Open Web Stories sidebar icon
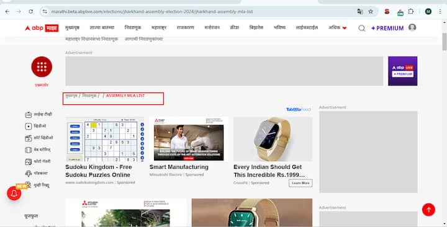The image size is (447, 227). [28, 150]
